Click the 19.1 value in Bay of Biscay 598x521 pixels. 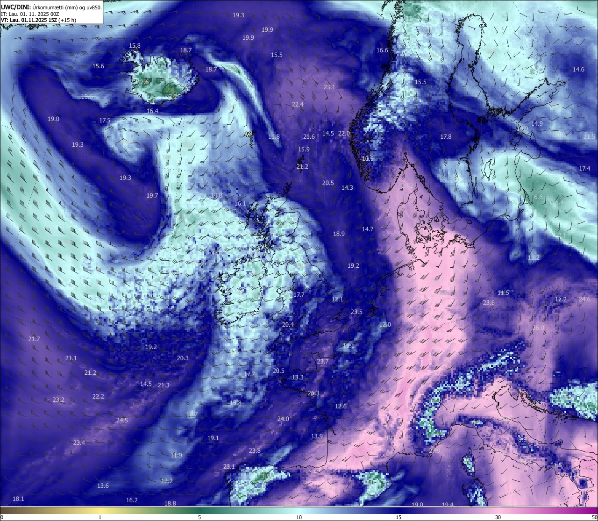tap(213, 438)
